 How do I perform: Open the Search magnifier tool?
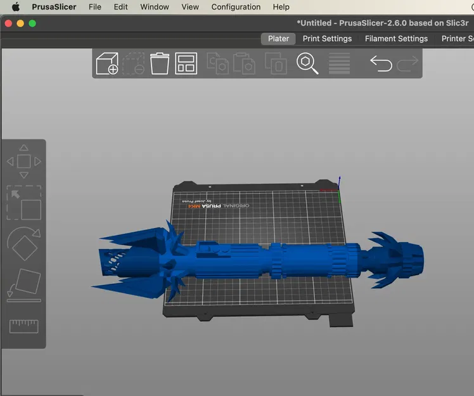(307, 63)
